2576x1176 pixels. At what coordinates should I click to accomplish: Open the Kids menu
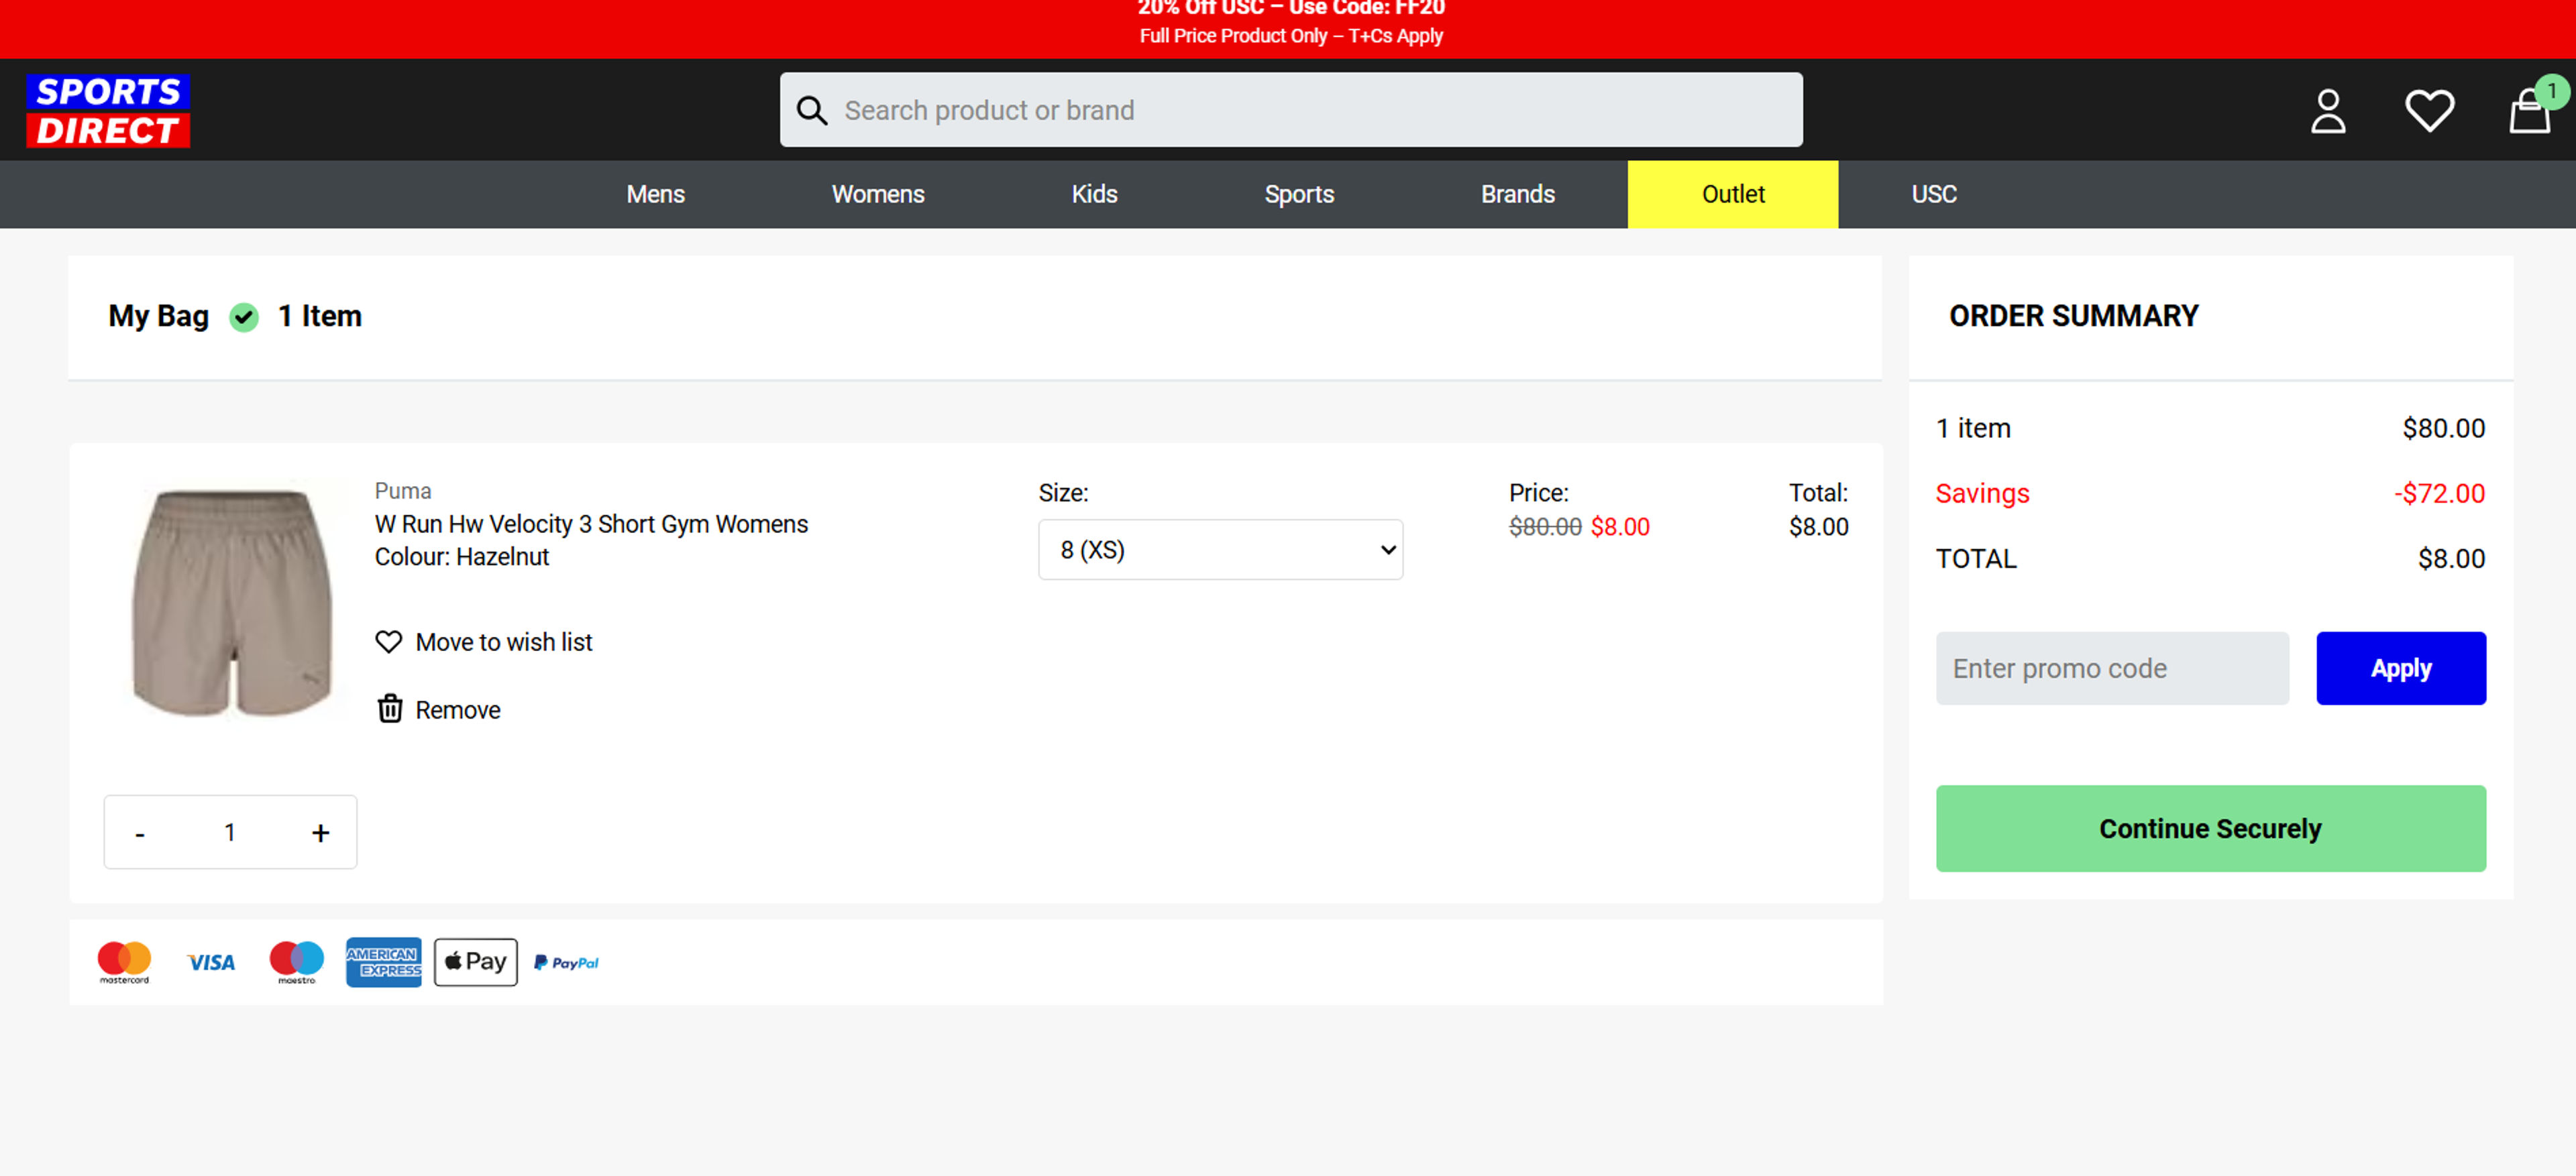click(1094, 194)
